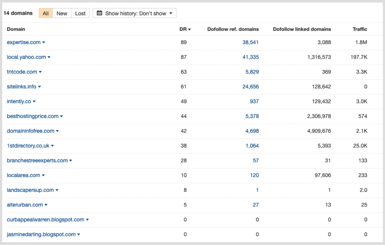Select the 1,316,573 linked domains value

pyautogui.click(x=319, y=57)
